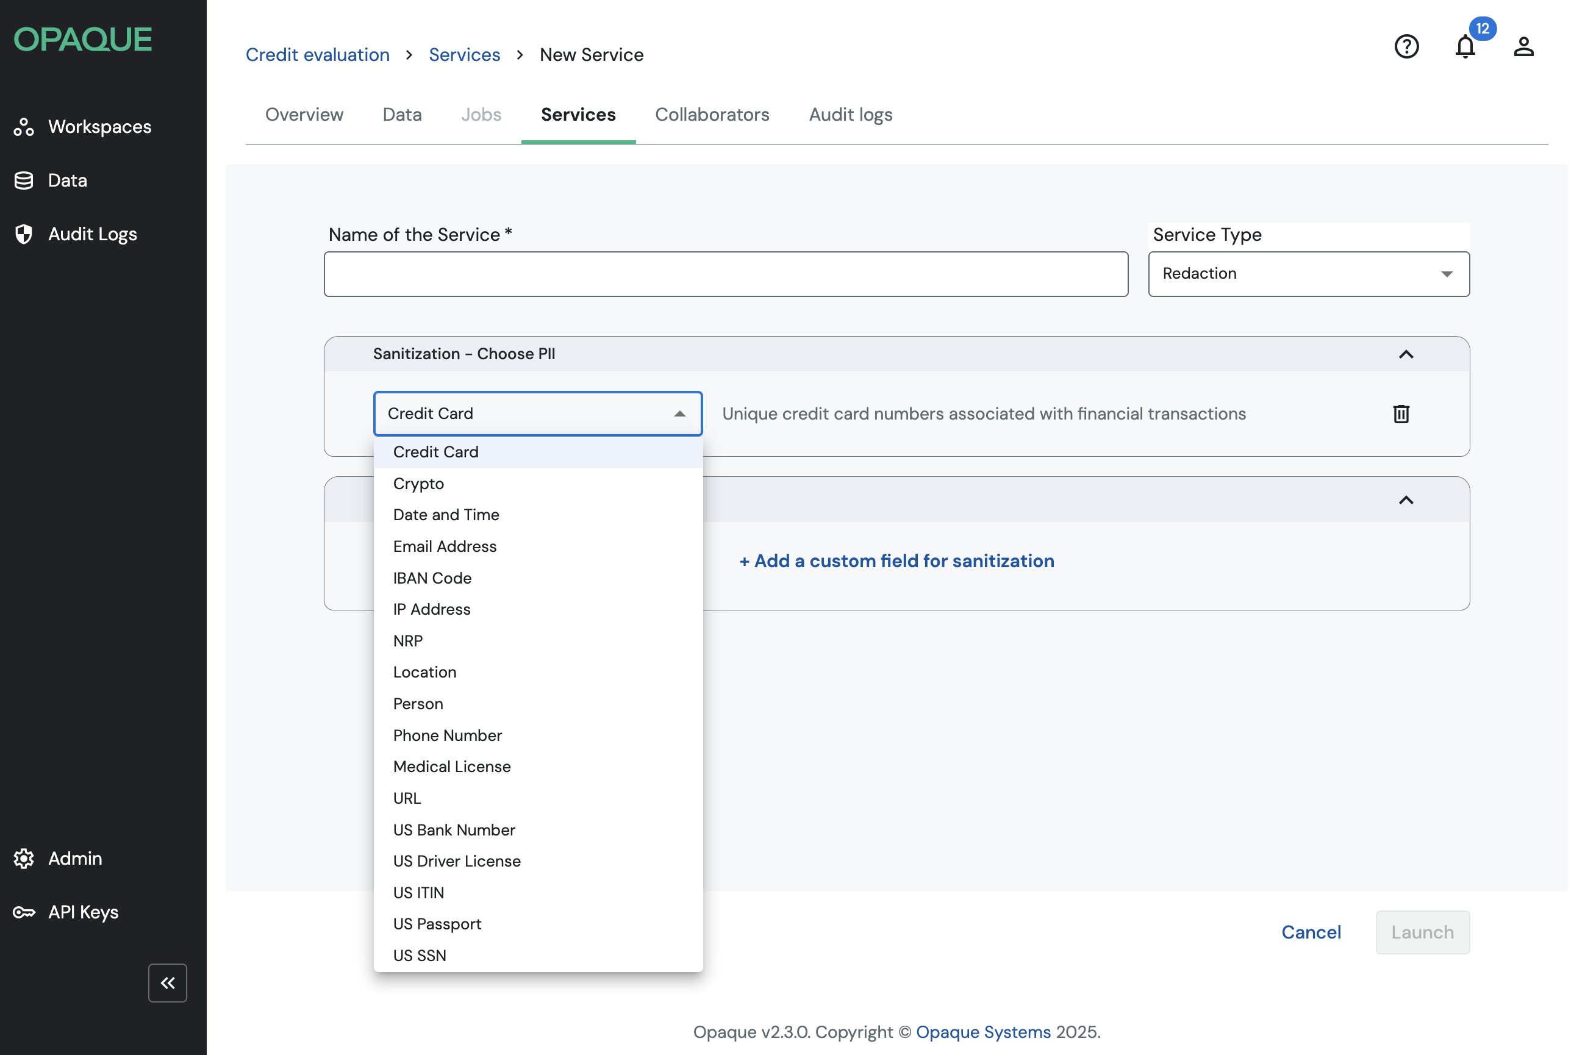This screenshot has height=1055, width=1585.
Task: Collapse the custom field section chevron
Action: [x=1405, y=500]
